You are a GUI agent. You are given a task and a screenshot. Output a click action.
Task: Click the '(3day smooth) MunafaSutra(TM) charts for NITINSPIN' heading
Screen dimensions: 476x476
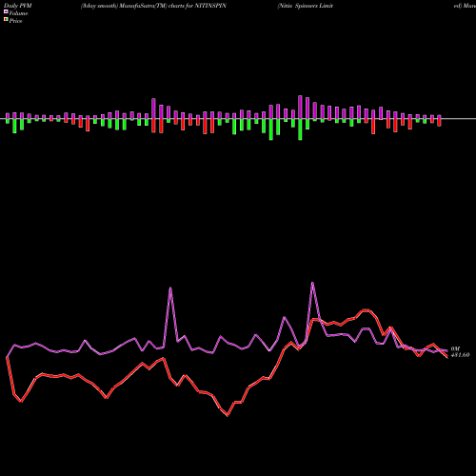point(153,6)
